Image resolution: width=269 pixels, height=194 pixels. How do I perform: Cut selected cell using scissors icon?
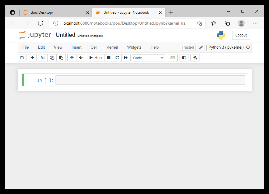pos(43,58)
